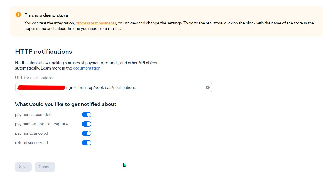The width and height of the screenshot is (333, 180).
Task: Click the orange warning icon in the banner
Action: pos(18,15)
